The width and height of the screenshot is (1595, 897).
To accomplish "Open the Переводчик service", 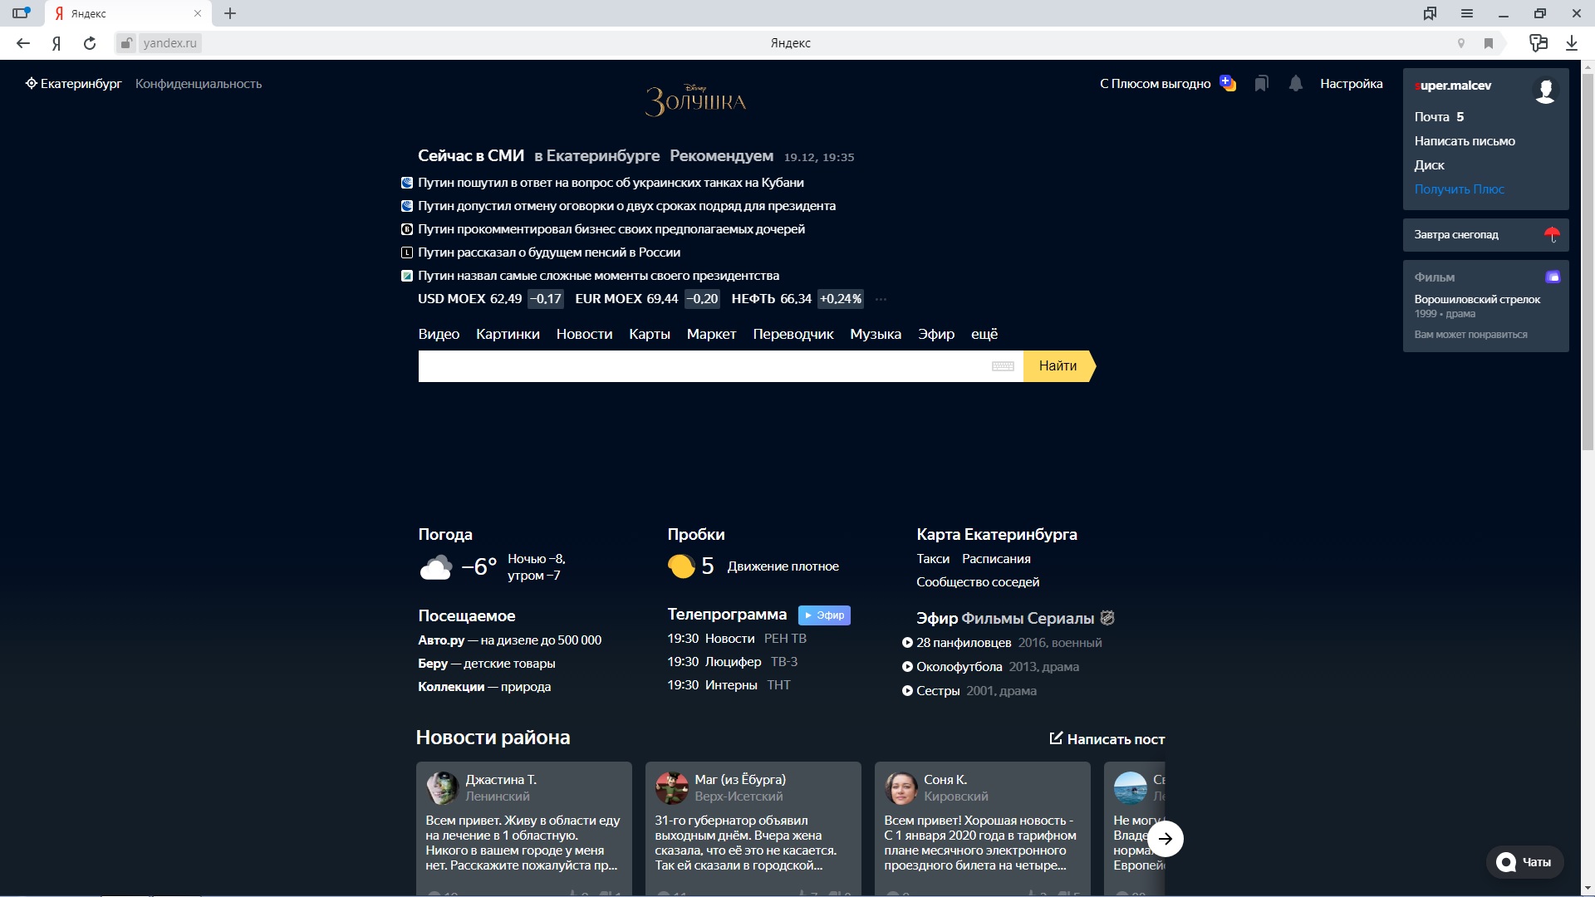I will 793,334.
